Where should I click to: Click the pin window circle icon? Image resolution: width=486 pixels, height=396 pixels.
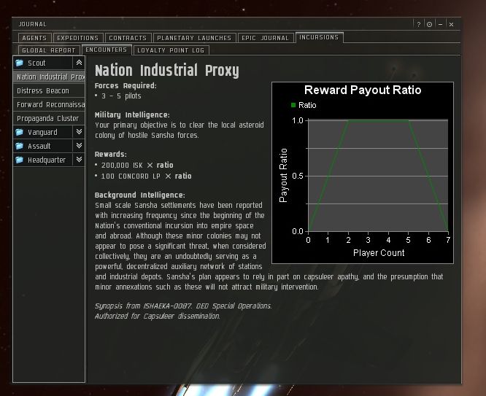[x=429, y=24]
